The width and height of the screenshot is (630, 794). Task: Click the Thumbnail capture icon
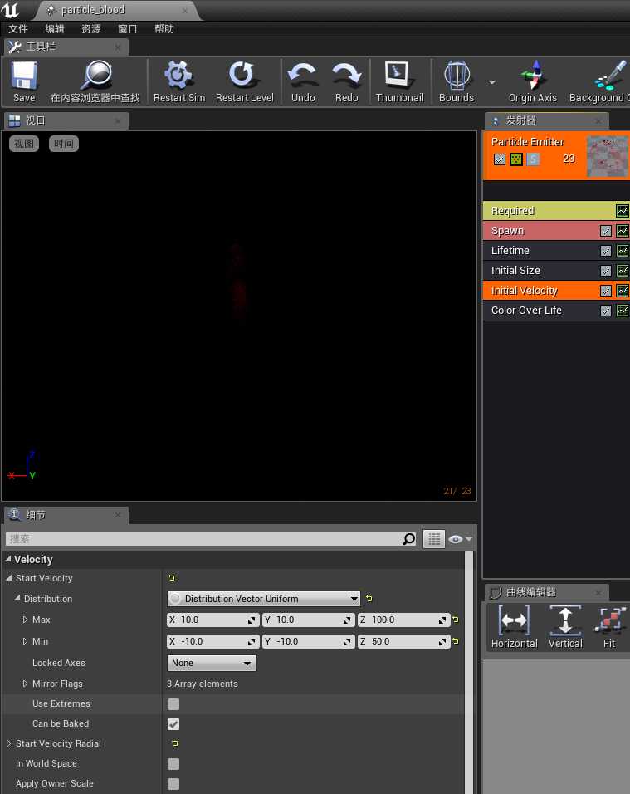[399, 75]
